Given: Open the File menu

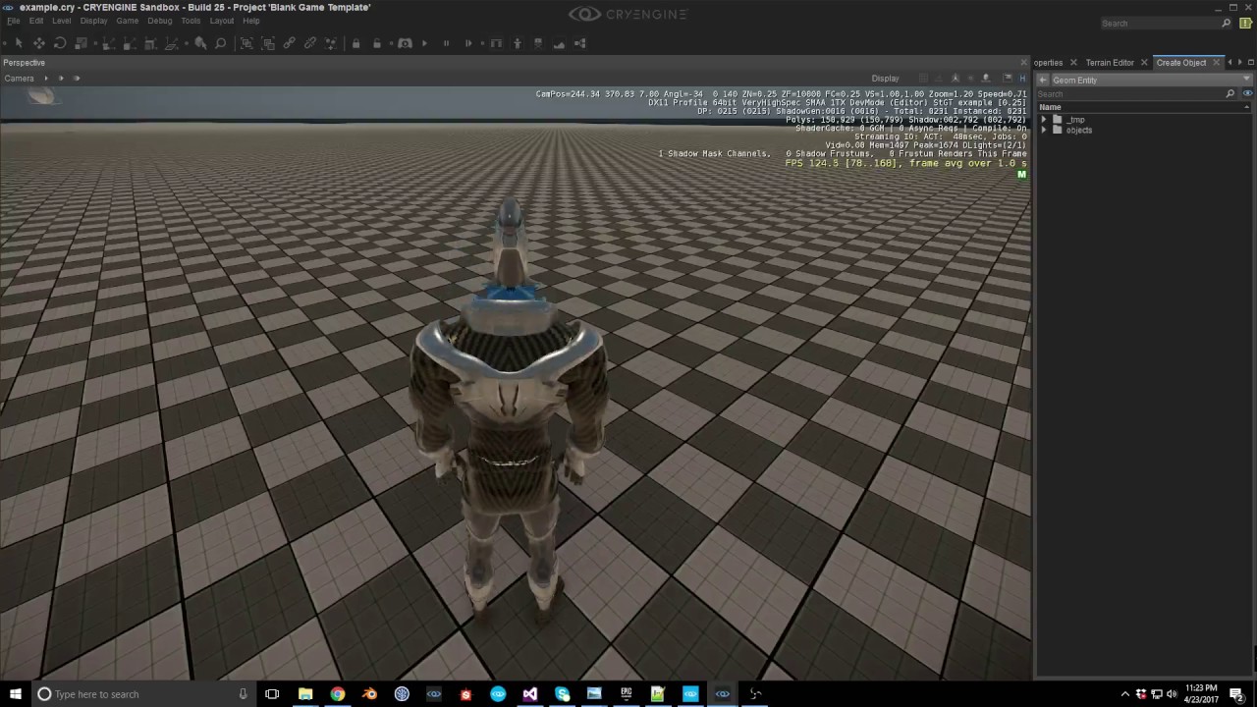Looking at the screenshot, I should click(14, 21).
